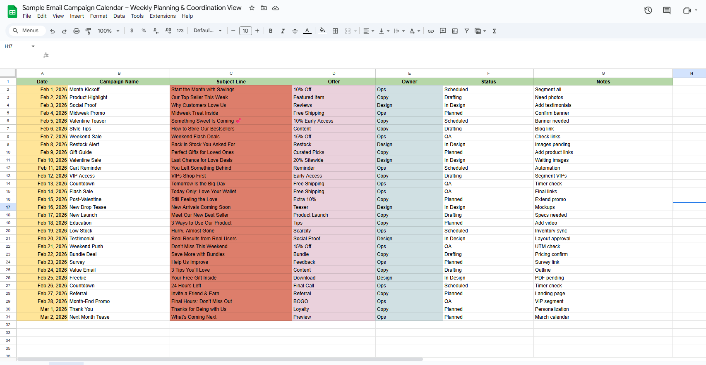This screenshot has width=706, height=365.
Task: Click the insert link icon
Action: tap(431, 31)
